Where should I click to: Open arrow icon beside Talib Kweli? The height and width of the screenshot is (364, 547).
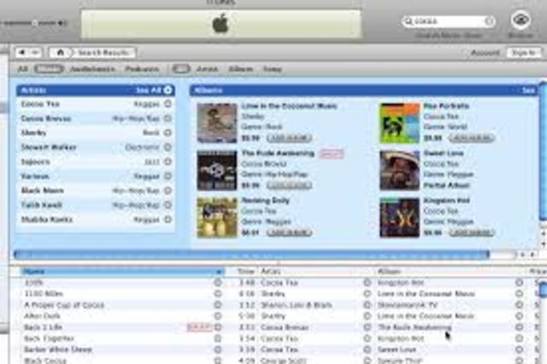168,205
